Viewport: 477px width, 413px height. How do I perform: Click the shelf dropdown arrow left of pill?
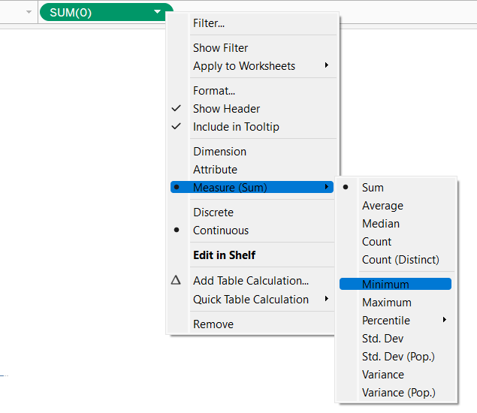point(29,12)
